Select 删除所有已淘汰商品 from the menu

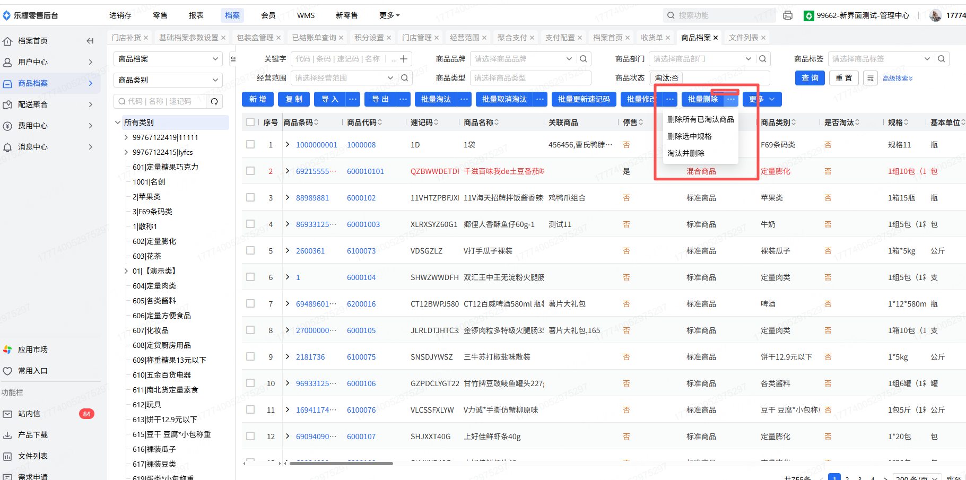(x=700, y=119)
